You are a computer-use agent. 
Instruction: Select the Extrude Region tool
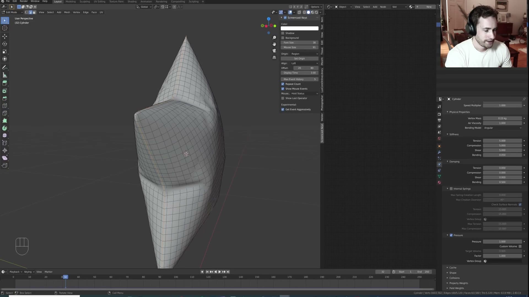[5, 83]
